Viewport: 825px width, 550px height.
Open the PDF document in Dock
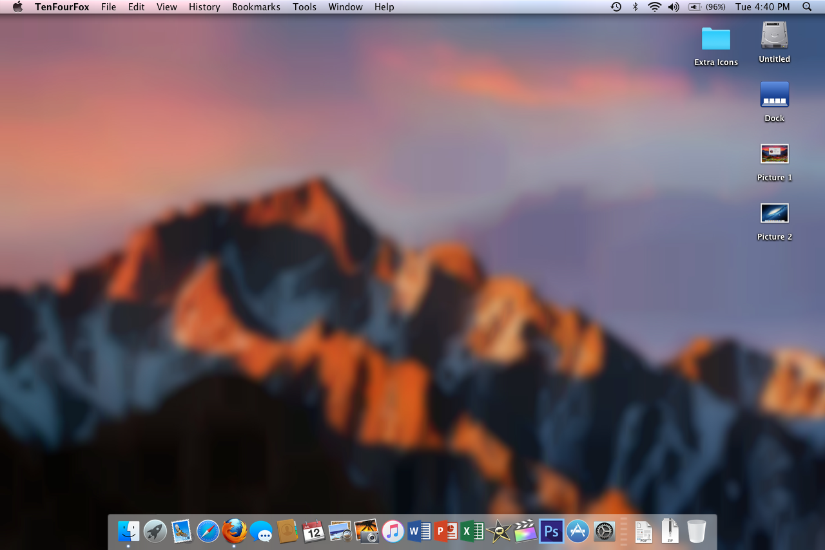(x=644, y=531)
